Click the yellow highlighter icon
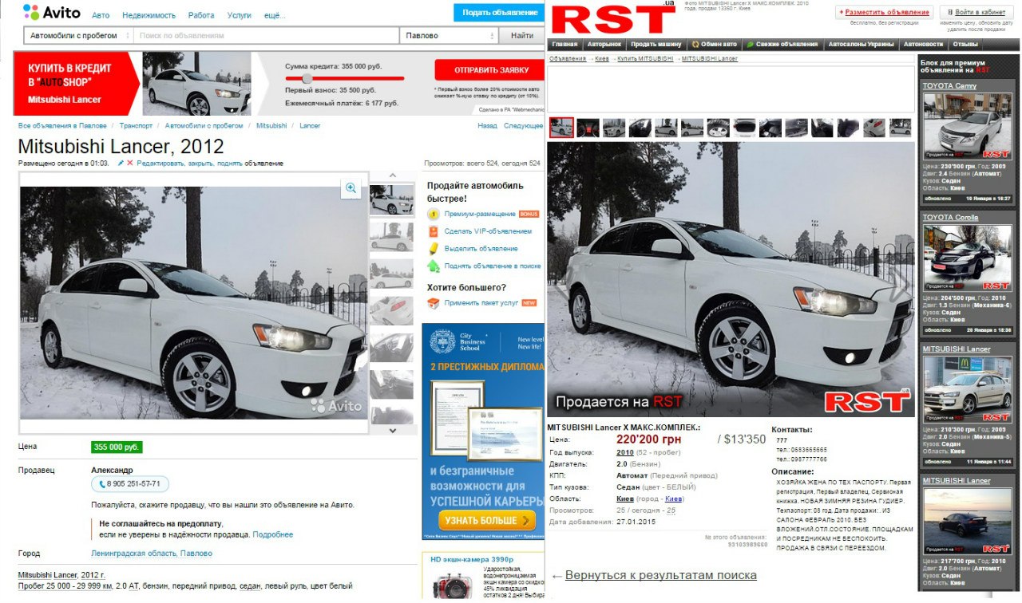Image resolution: width=1022 pixels, height=603 pixels. [434, 249]
